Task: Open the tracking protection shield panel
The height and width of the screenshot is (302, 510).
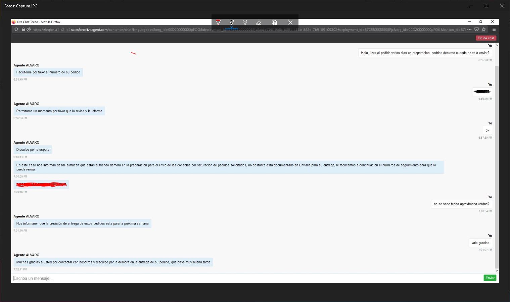Action: (16, 30)
